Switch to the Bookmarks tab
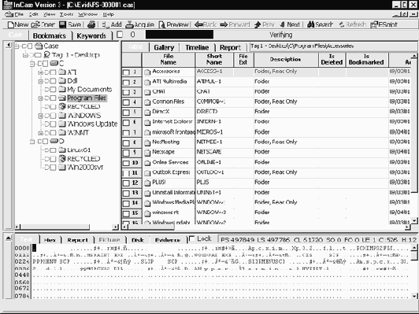The width and height of the screenshot is (419, 314). click(50, 35)
